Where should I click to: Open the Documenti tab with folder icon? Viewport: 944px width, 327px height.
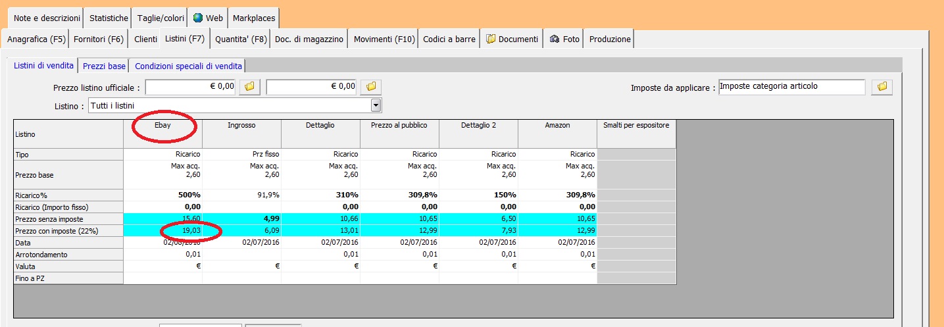[x=512, y=39]
